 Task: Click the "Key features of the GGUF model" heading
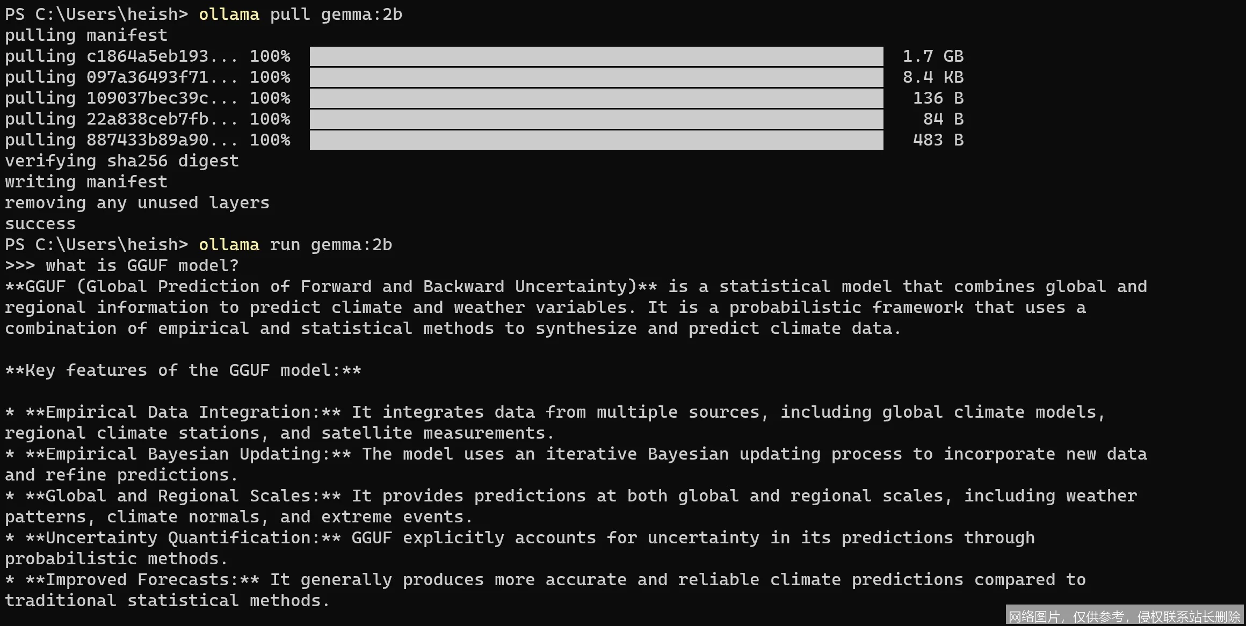click(183, 370)
